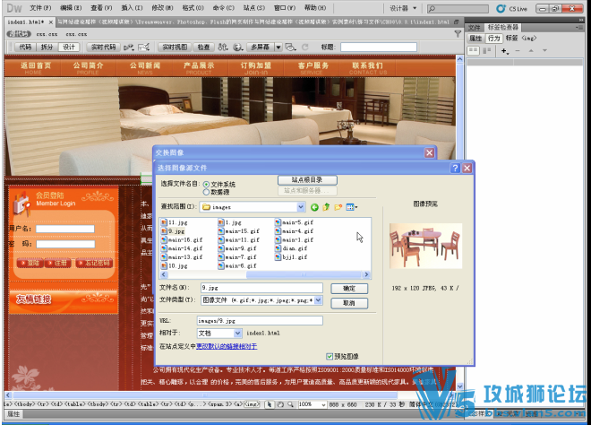
Task: Click the refresh icon in the document toolbar
Action: click(305, 48)
